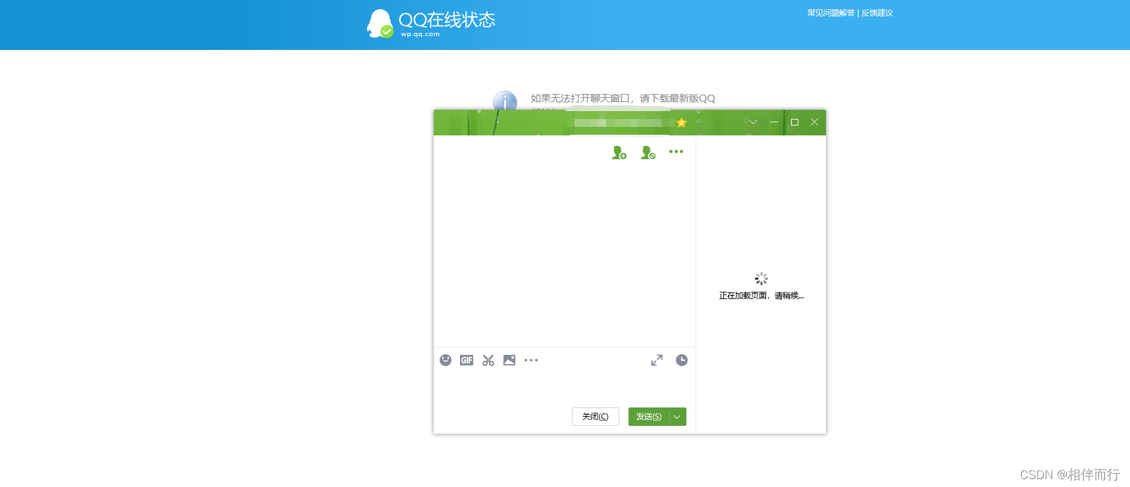1130x487 pixels.
Task: Select the scissors screenshot tool
Action: (488, 360)
